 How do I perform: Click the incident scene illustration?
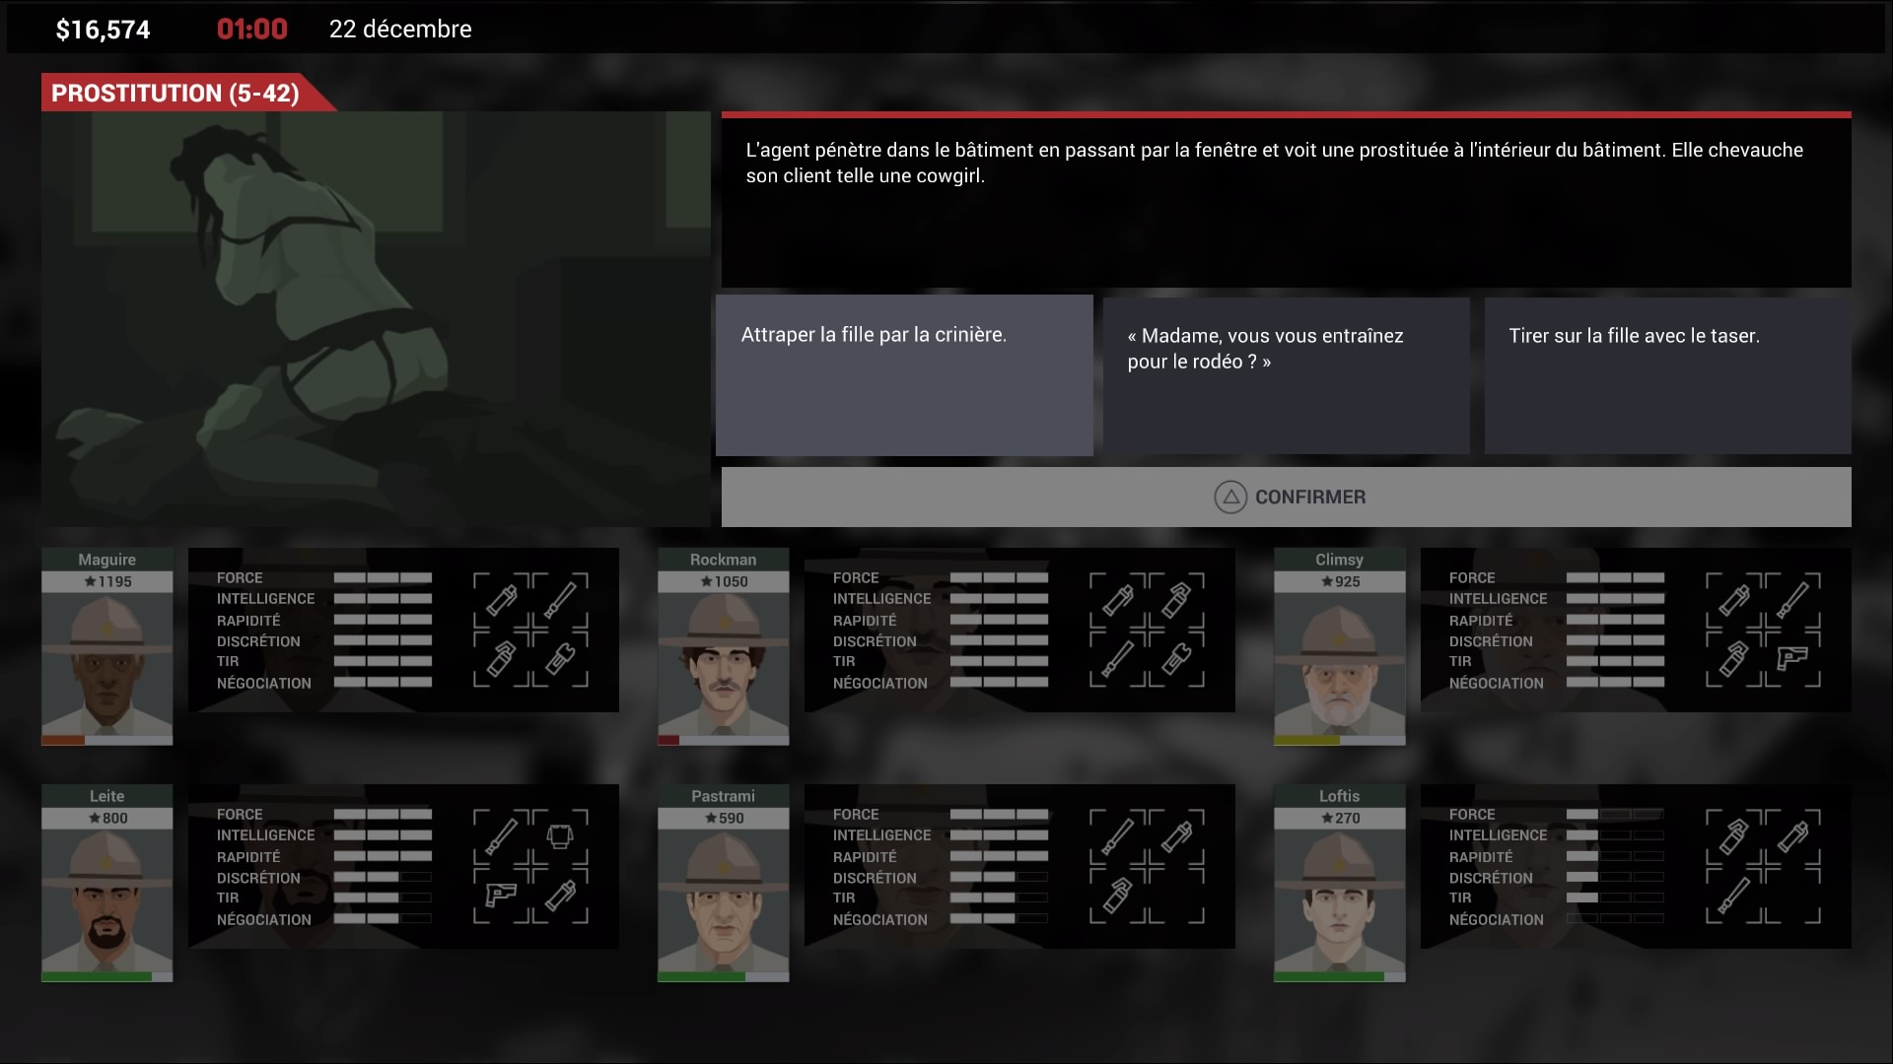pyautogui.click(x=376, y=318)
